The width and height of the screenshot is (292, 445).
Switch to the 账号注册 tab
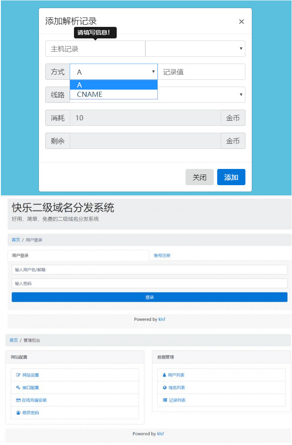(x=162, y=255)
